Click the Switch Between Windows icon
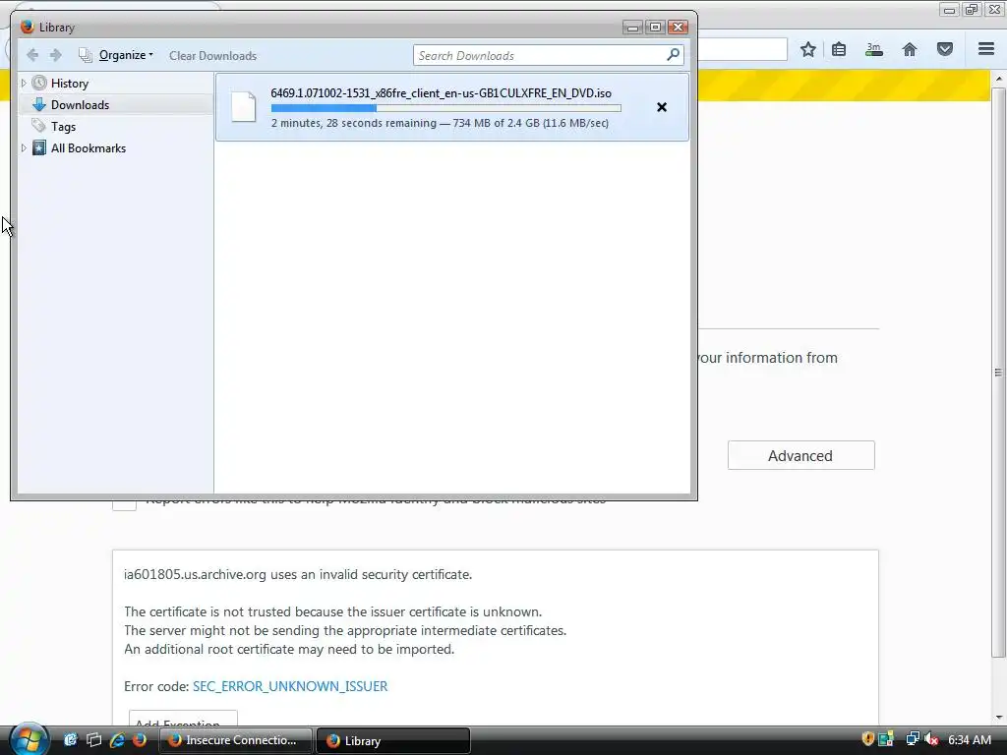 (93, 740)
